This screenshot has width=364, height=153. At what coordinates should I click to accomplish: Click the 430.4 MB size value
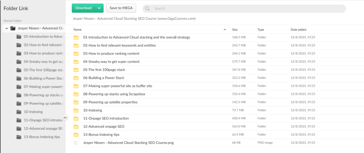pos(239,118)
